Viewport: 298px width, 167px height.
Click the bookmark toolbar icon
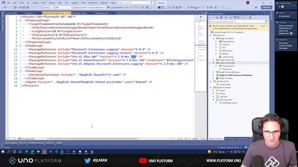(x=216, y=7)
